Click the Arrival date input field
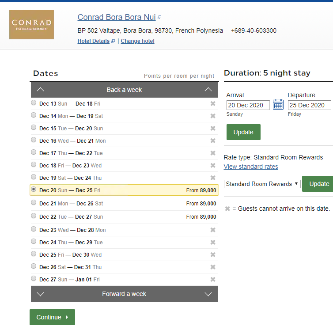The width and height of the screenshot is (333, 330). pos(248,105)
